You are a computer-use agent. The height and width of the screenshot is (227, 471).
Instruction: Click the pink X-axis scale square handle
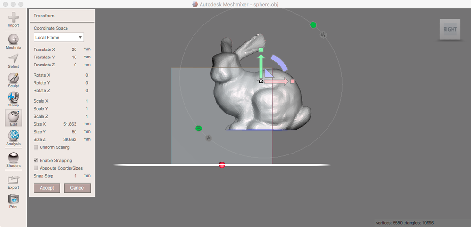pos(293,81)
